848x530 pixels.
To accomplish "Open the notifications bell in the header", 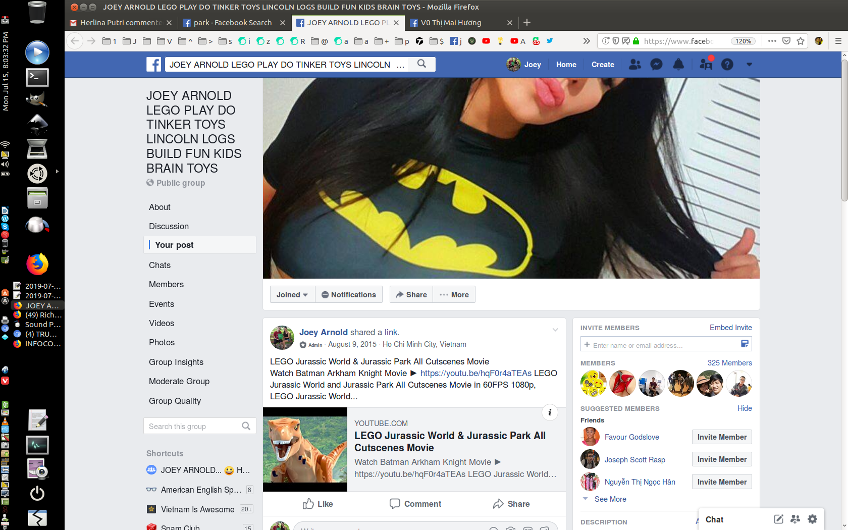I will click(678, 65).
